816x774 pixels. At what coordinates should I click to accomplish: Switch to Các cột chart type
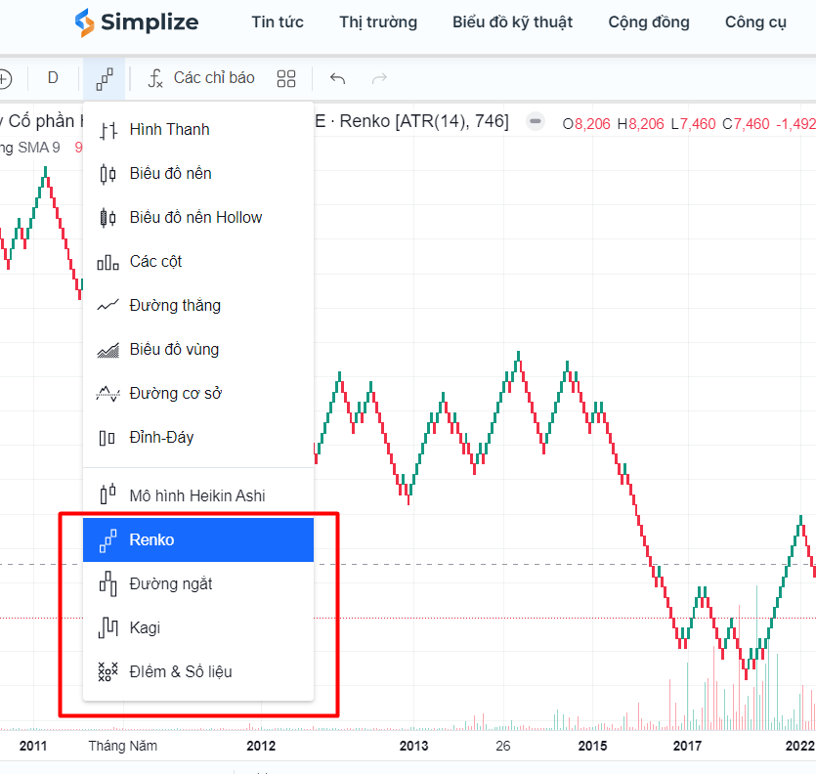pyautogui.click(x=155, y=261)
